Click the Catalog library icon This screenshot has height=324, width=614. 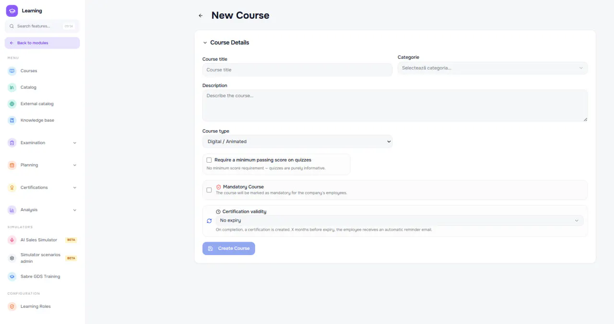coord(12,88)
